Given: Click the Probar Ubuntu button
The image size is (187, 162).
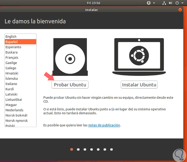Looking at the screenshot, I should pos(70,85).
